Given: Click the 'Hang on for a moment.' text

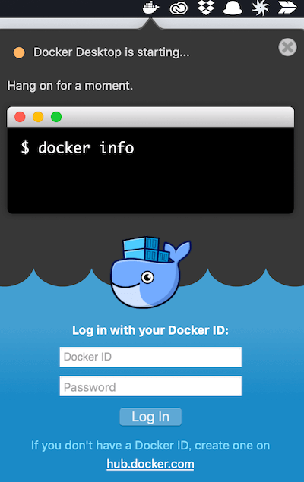Looking at the screenshot, I should pyautogui.click(x=70, y=86).
